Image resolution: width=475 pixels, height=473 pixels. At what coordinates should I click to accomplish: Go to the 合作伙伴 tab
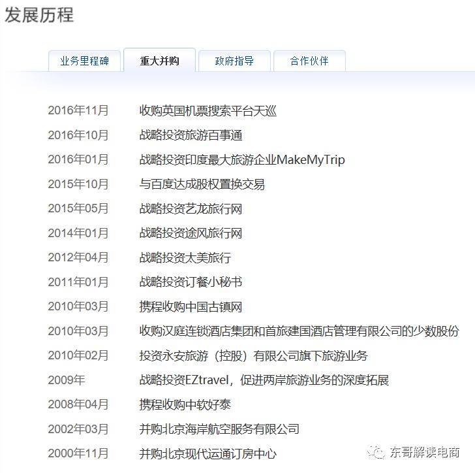pos(309,61)
